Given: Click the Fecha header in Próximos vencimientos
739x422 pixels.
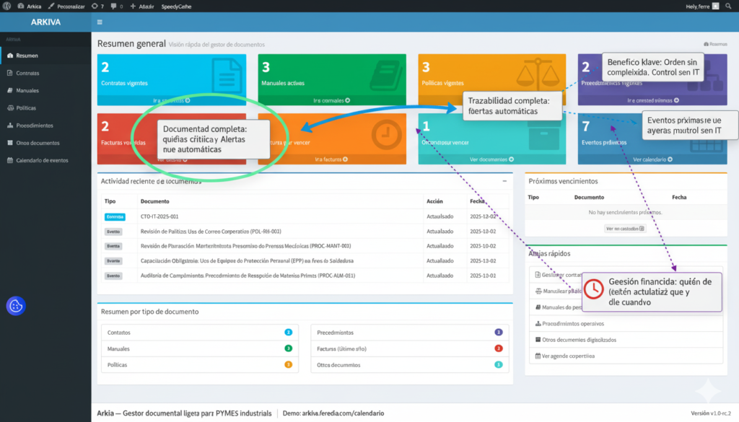Looking at the screenshot, I should click(x=679, y=198).
